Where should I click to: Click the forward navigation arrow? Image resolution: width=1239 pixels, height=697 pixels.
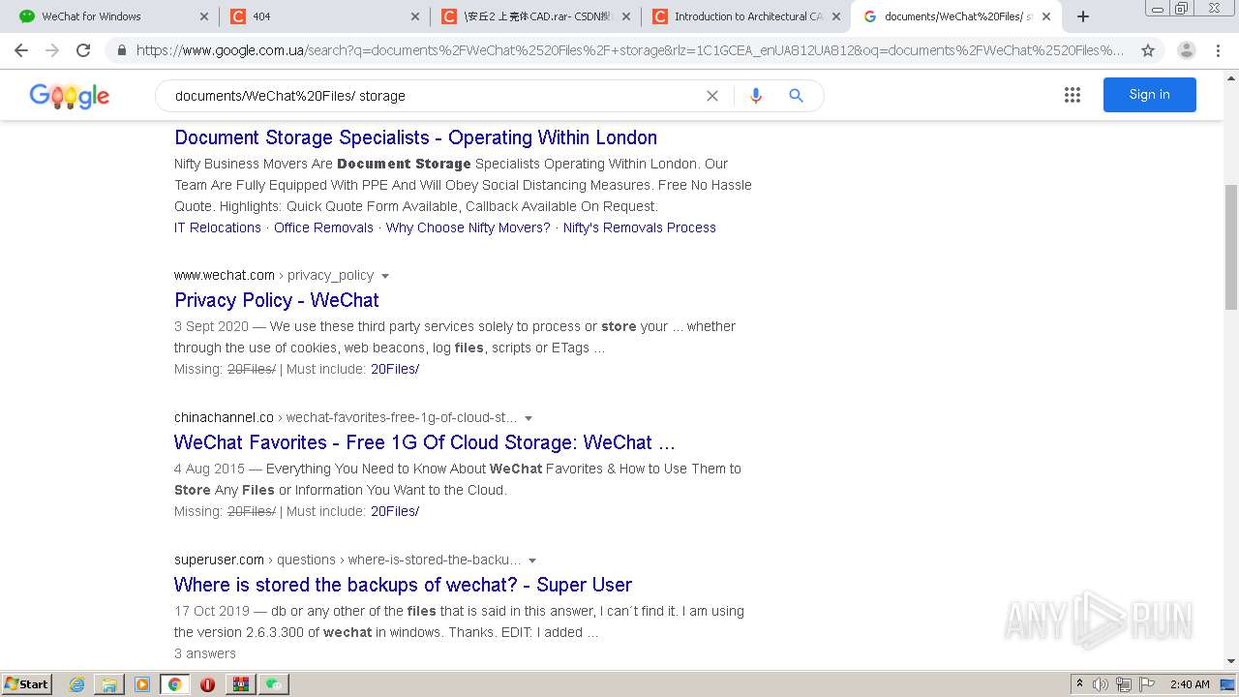(52, 50)
